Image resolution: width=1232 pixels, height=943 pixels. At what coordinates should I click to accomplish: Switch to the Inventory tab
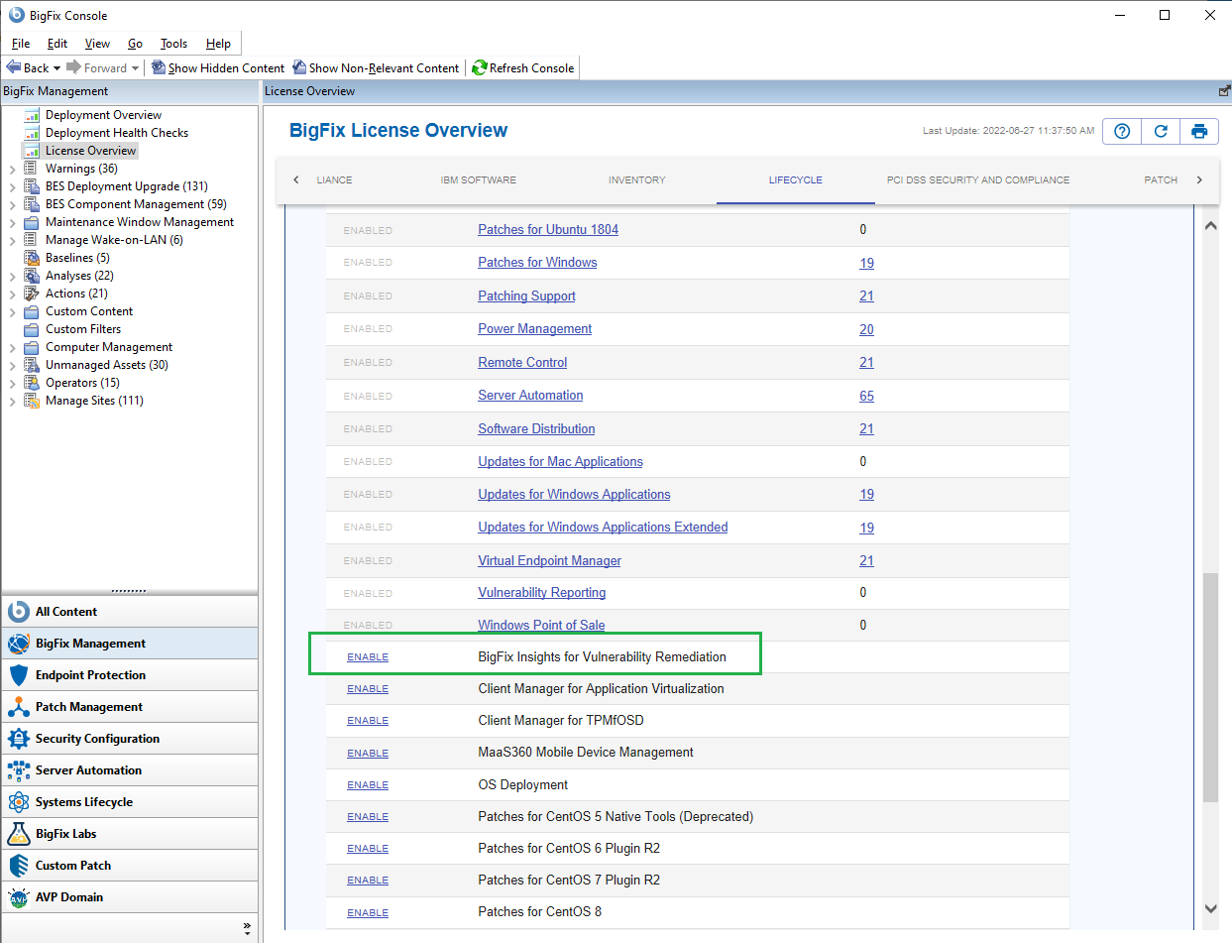(636, 180)
